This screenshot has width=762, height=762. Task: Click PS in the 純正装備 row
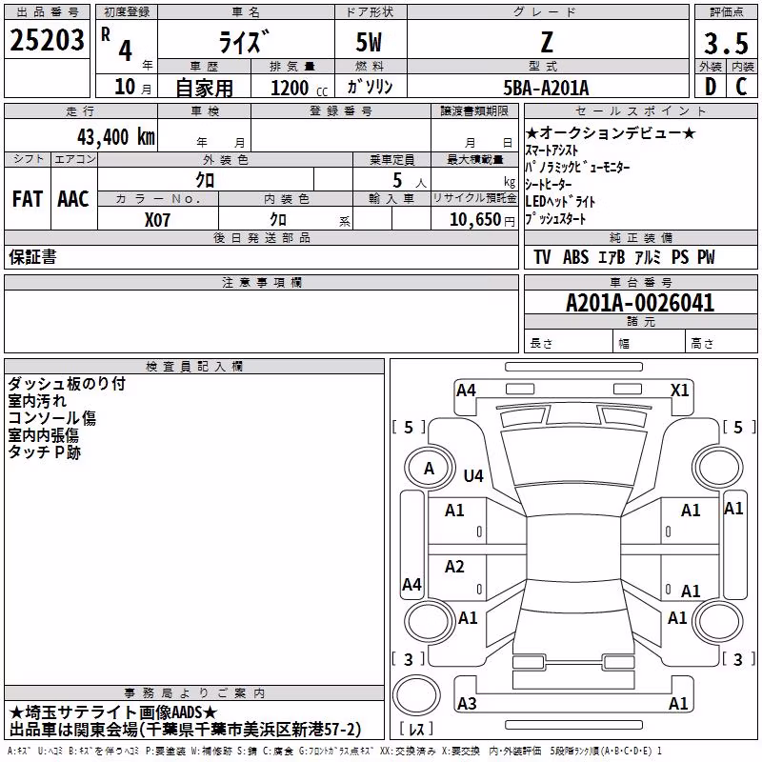point(680,257)
